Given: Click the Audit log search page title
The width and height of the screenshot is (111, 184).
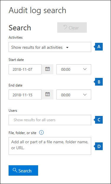Looking at the screenshot, I should point(37,10).
